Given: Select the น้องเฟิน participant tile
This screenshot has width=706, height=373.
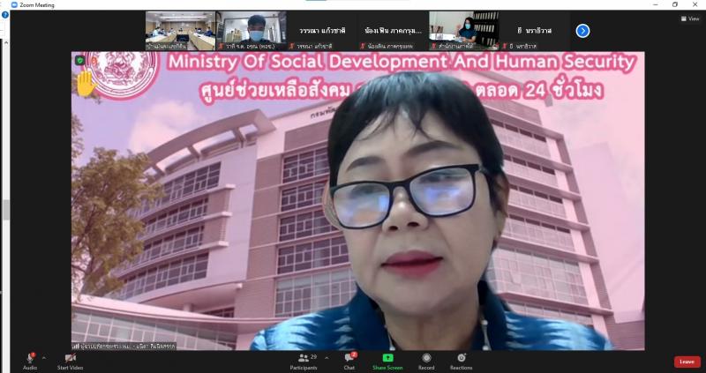Looking at the screenshot, I should tap(393, 31).
